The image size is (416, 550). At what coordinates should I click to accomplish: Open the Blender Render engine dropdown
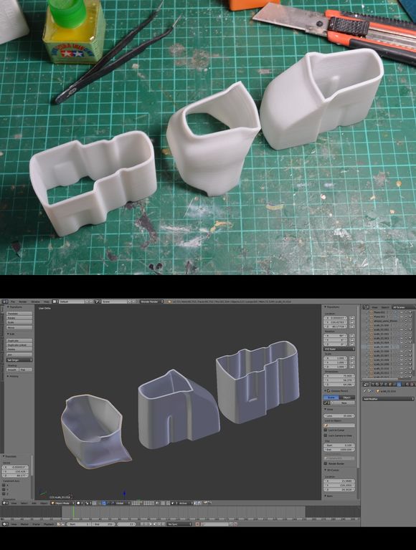coord(151,301)
